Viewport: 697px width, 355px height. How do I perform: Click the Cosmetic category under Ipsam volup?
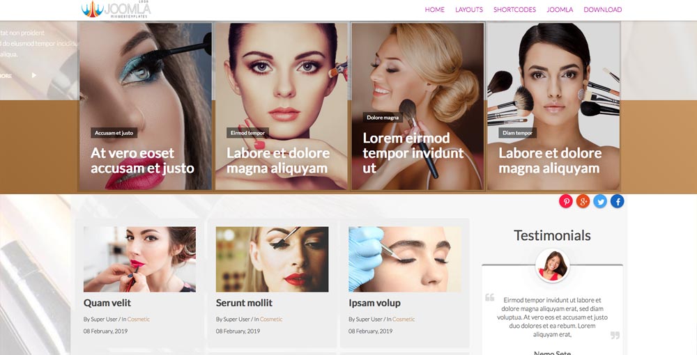point(404,319)
